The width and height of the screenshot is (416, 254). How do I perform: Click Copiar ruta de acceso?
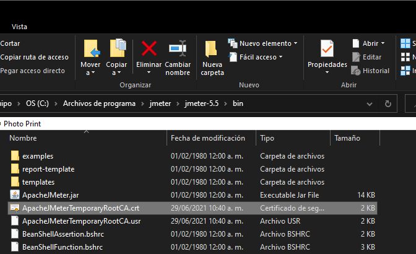coord(34,57)
